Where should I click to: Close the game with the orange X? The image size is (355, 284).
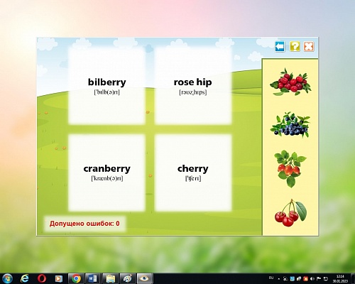click(309, 46)
